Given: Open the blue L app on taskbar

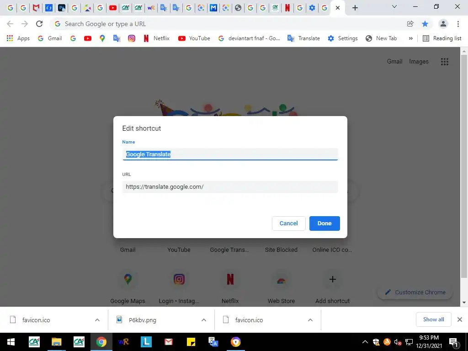Looking at the screenshot, I should point(146,342).
